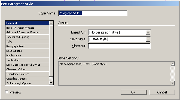
Task: Go to Indents and Spacing
Action: click(27, 37)
